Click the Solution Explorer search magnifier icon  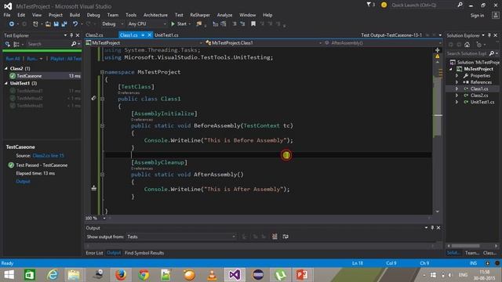pyautogui.click(x=492, y=54)
